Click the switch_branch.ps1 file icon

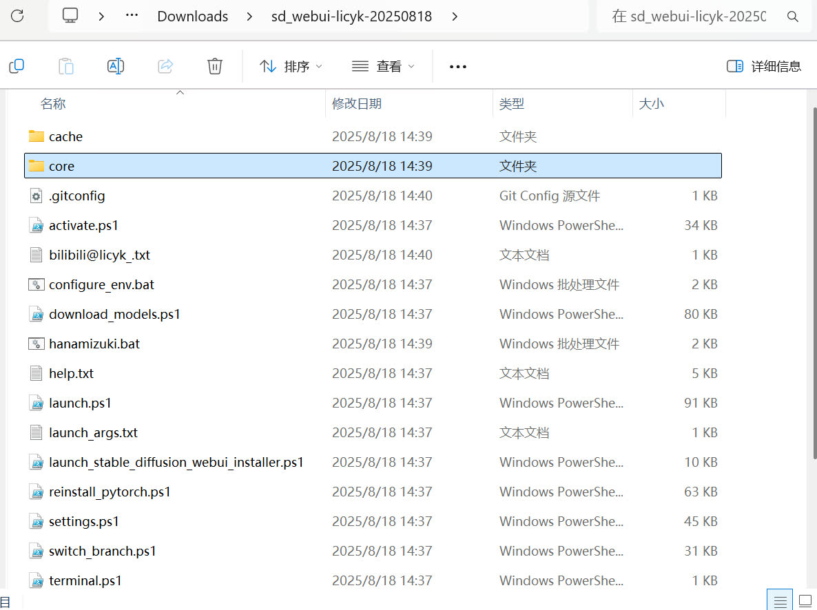36,551
